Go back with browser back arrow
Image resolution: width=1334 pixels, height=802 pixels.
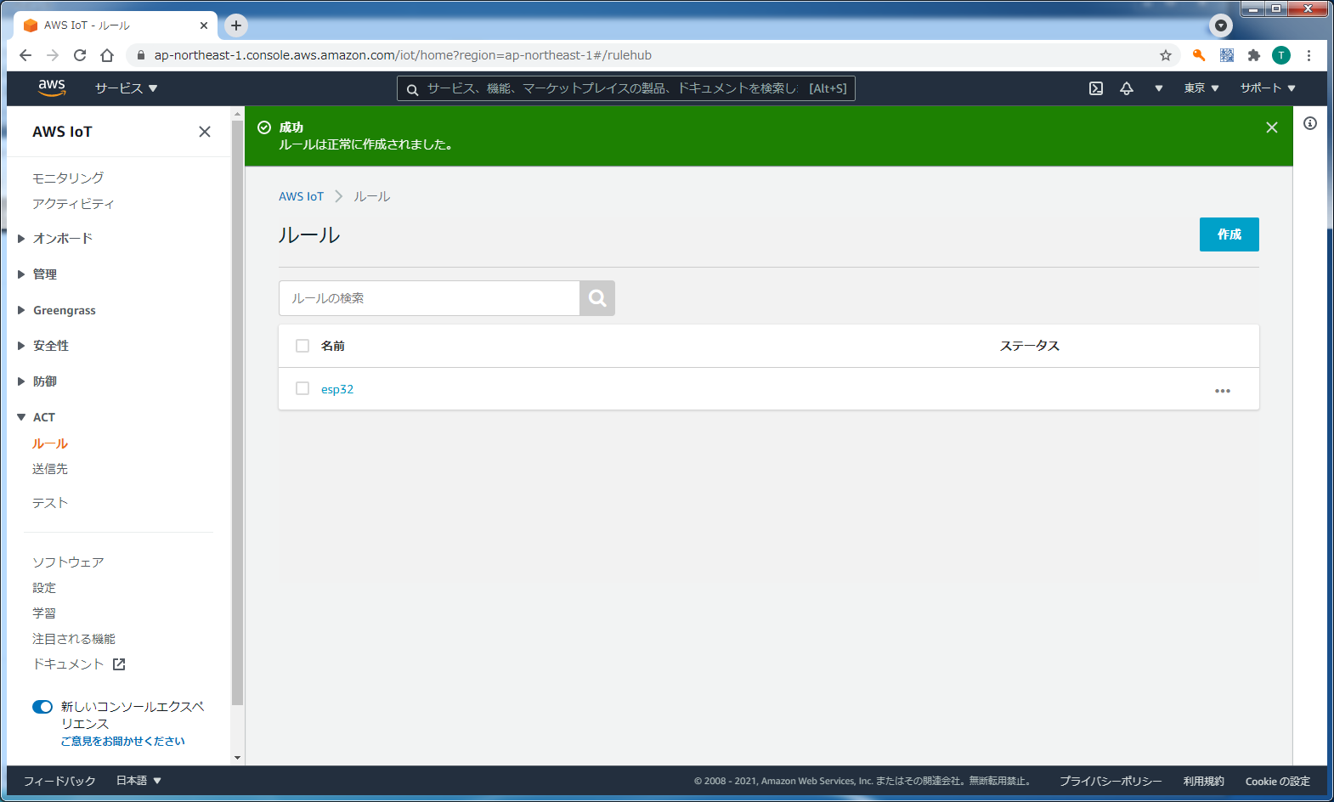tap(25, 55)
